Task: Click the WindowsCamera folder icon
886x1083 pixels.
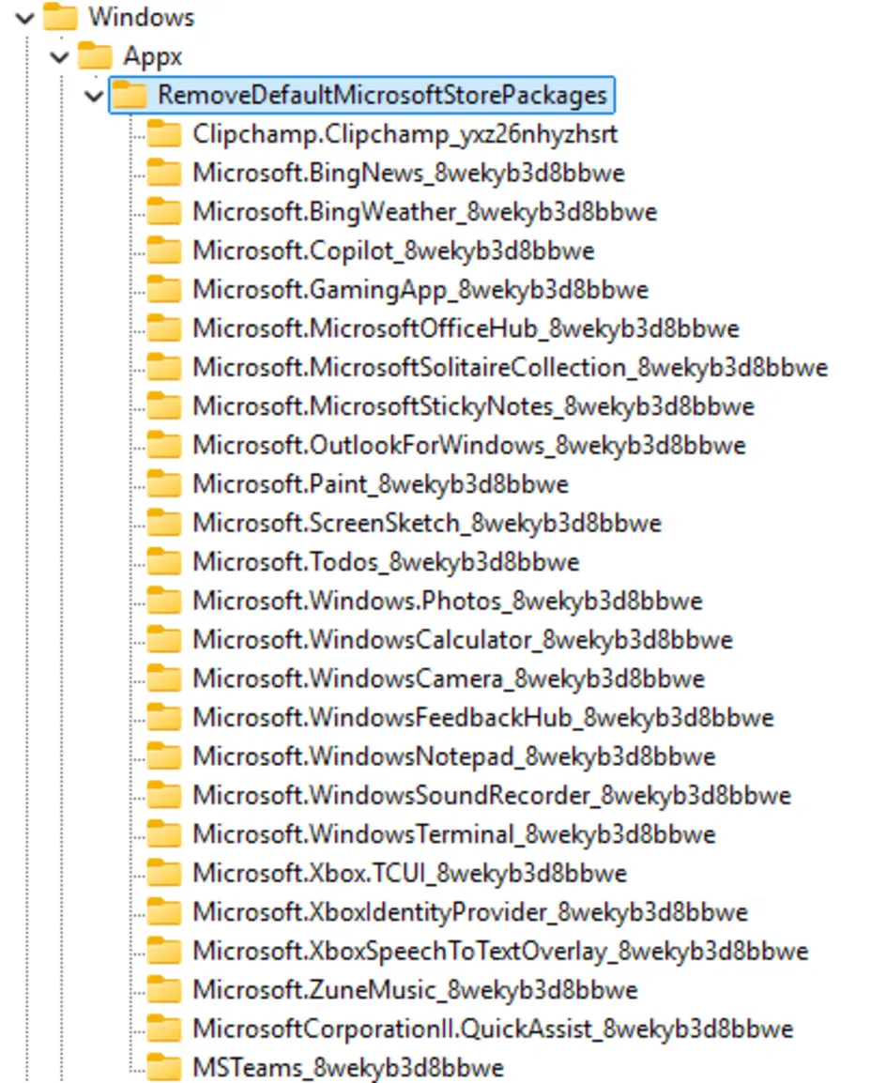Action: tap(163, 679)
